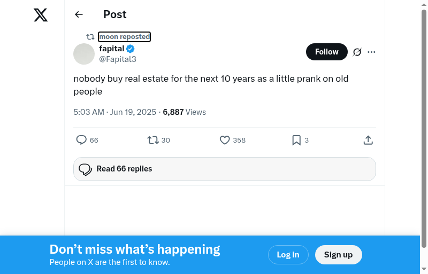Like the post with the heart icon
The width and height of the screenshot is (428, 274).
click(x=225, y=140)
